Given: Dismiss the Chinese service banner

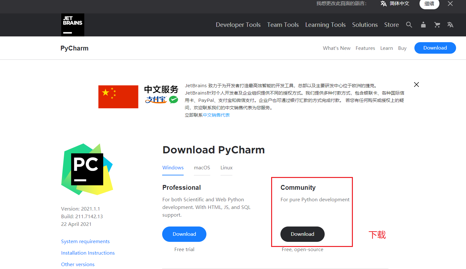Looking at the screenshot, I should point(416,84).
